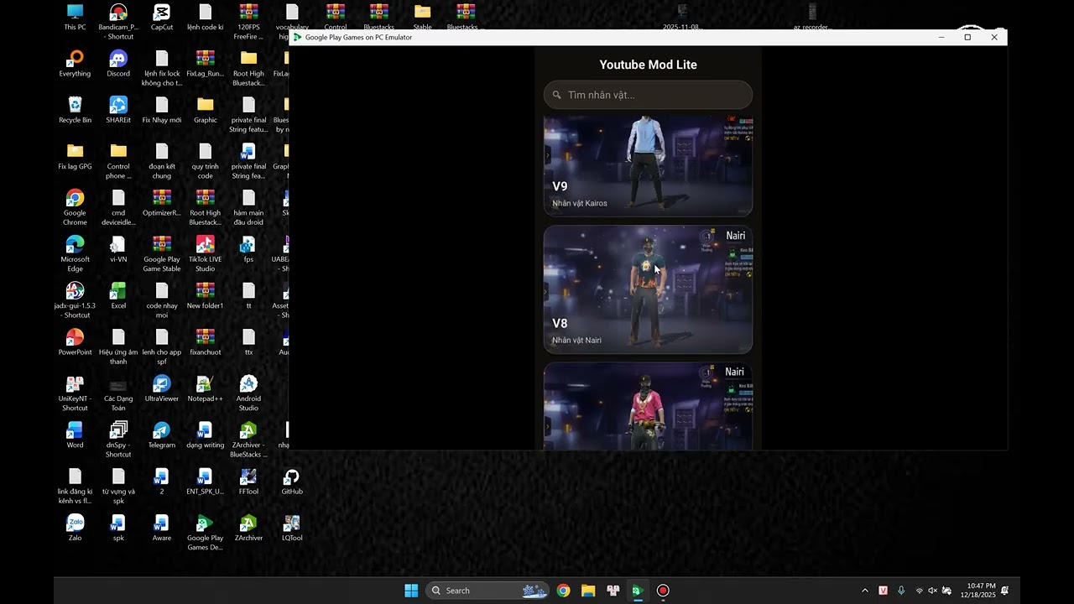Open the UltraViewer desktop shortcut
Viewport: 1074px width, 604px height.
point(162,388)
